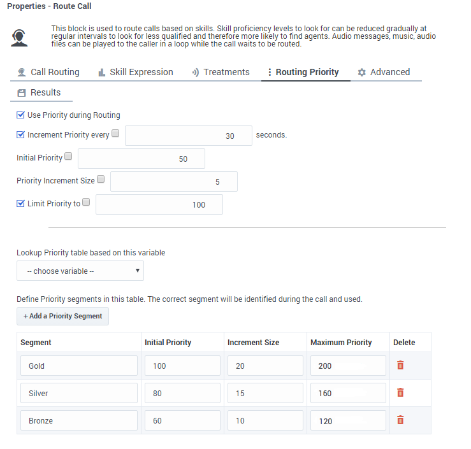
Task: Delete the Silver priority segment
Action: pos(400,393)
